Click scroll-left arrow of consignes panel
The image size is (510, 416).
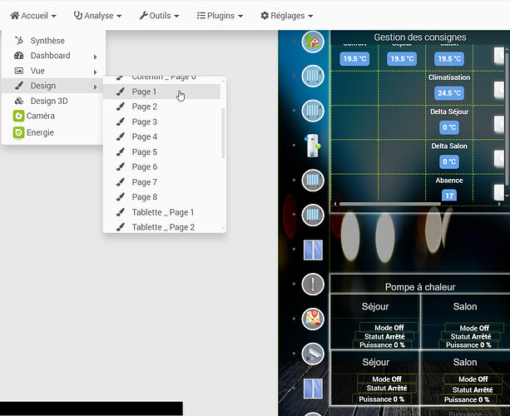(335, 204)
